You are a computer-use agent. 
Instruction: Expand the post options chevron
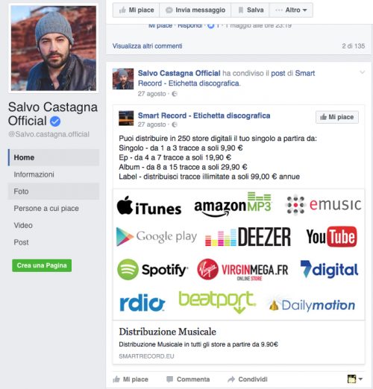coord(363,72)
